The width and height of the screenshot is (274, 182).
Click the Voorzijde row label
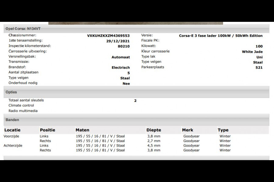[x=11, y=136]
